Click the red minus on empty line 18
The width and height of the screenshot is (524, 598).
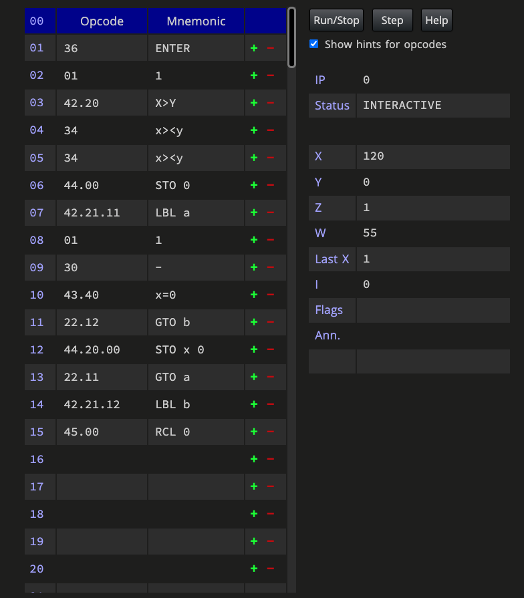[271, 514]
